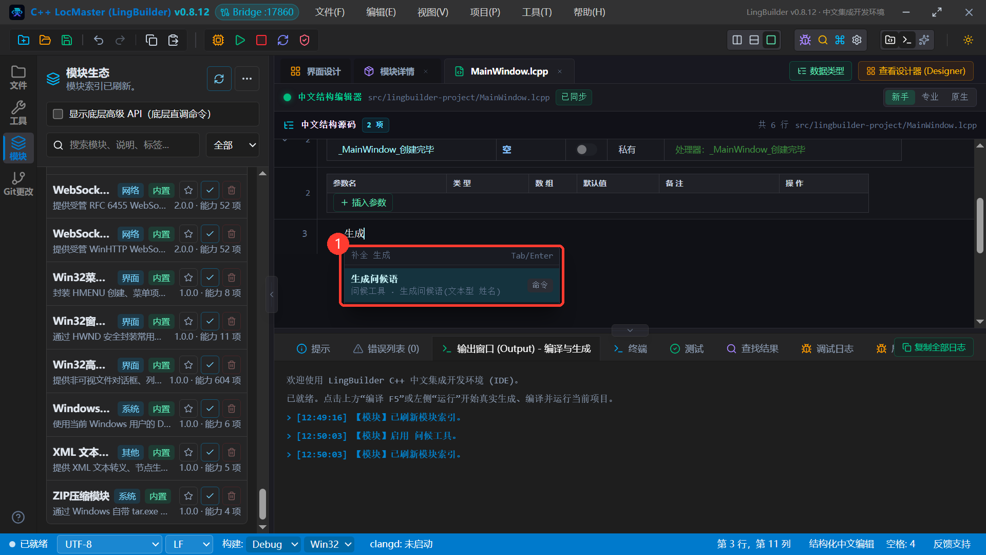Enable 显示底层高级 API checkbox

[58, 114]
